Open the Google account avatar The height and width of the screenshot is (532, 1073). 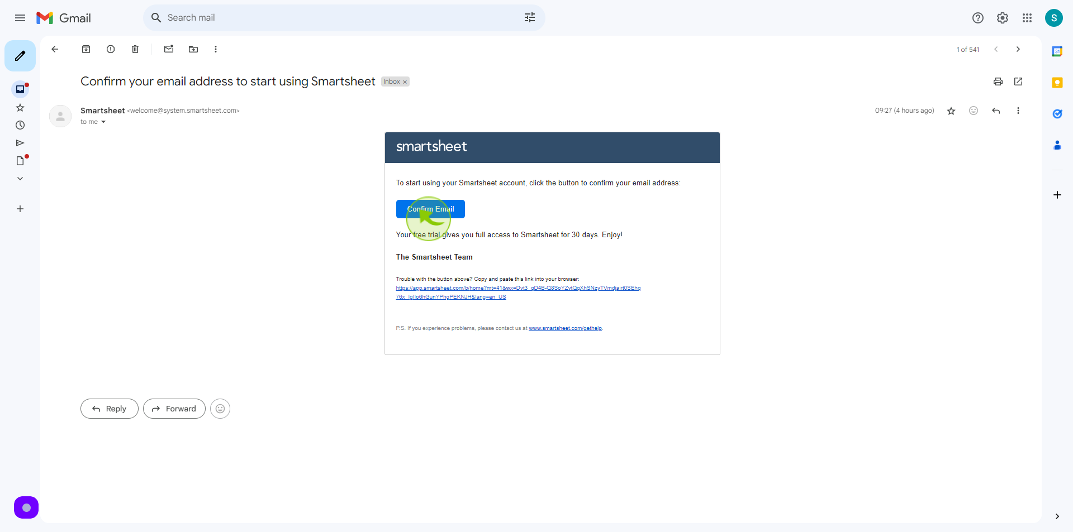(x=1054, y=18)
